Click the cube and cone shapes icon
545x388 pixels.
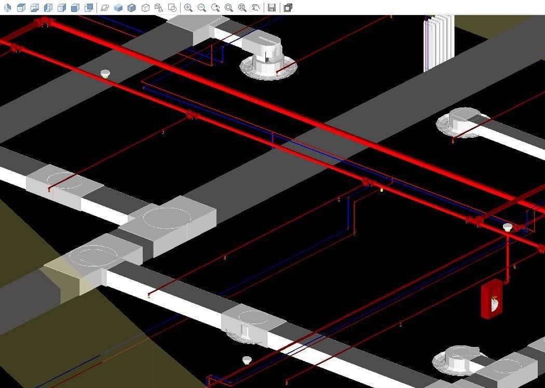[x=159, y=7]
